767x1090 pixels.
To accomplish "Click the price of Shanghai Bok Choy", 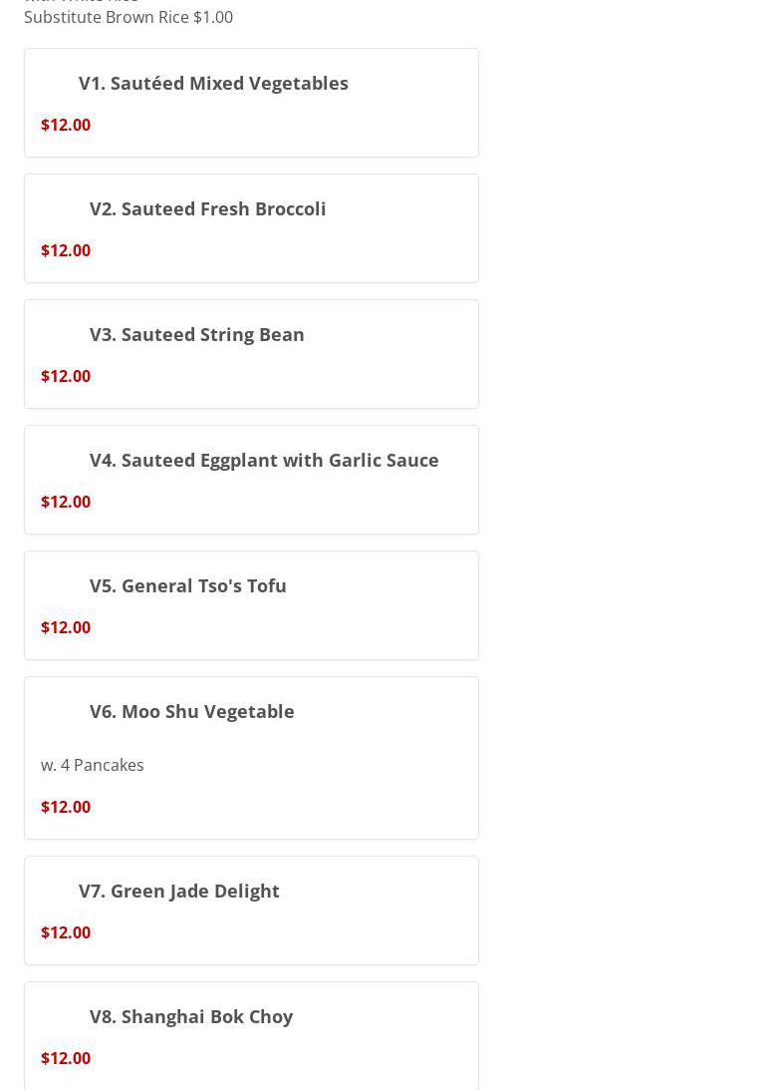I will coord(66,1058).
